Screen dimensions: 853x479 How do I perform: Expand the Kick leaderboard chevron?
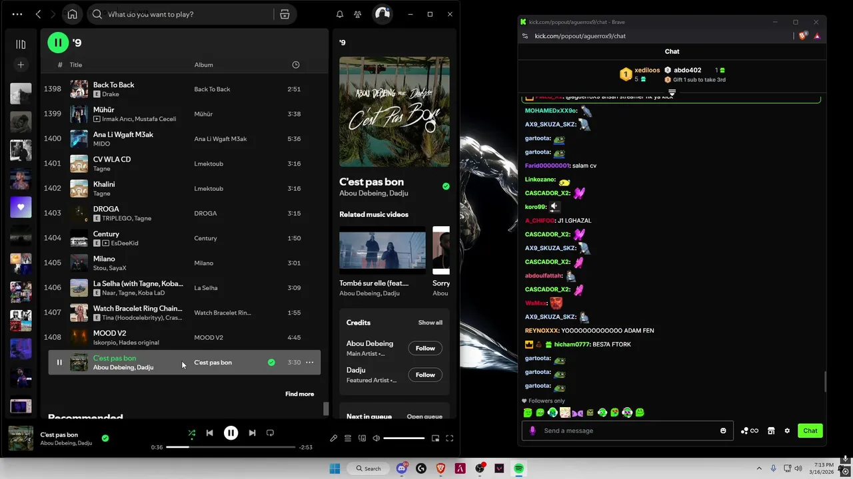(x=672, y=92)
